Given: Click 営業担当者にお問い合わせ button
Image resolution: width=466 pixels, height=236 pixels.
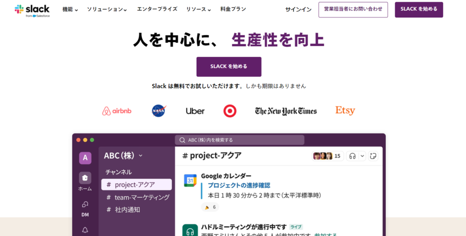Looking at the screenshot, I should 353,10.
